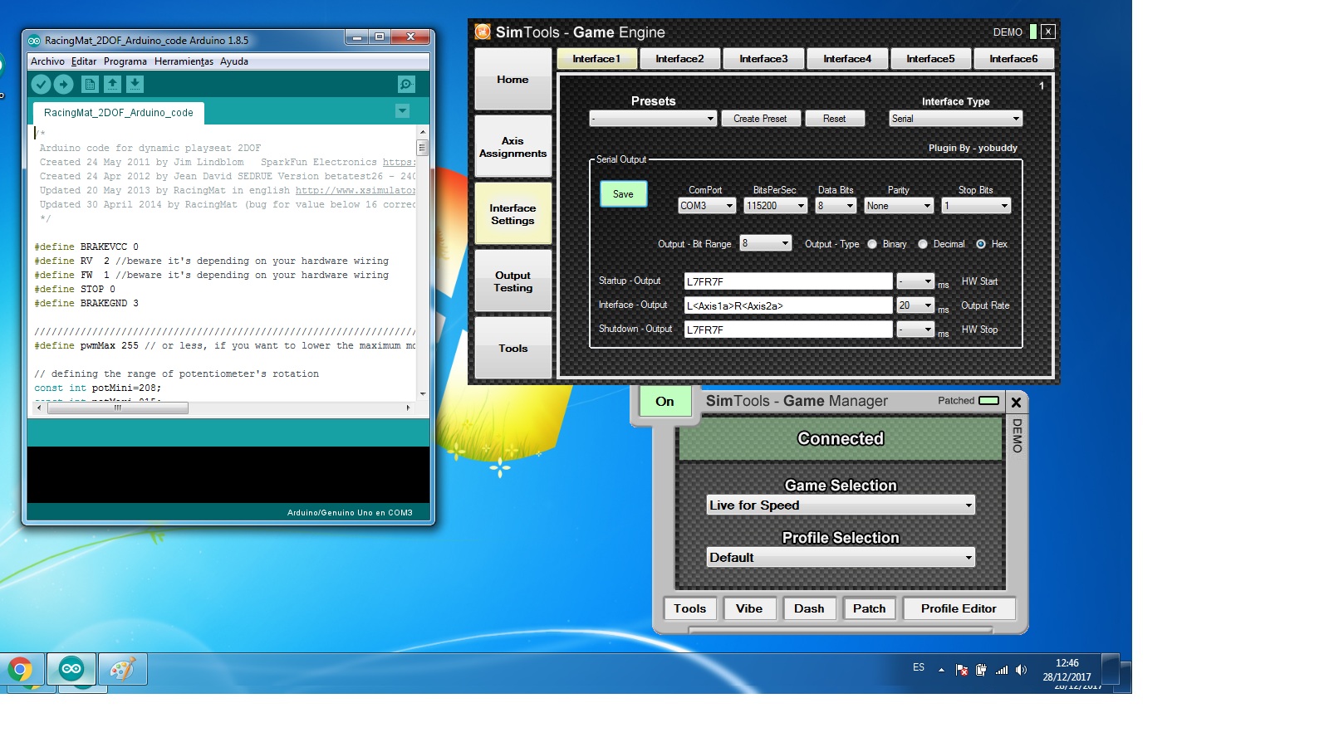Screen dimensions: 1329x747
Task: Open Interface Settings section
Action: [512, 214]
